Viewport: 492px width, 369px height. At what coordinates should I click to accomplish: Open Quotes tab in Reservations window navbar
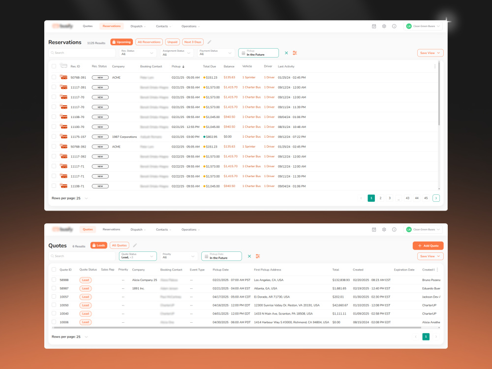pyautogui.click(x=88, y=27)
